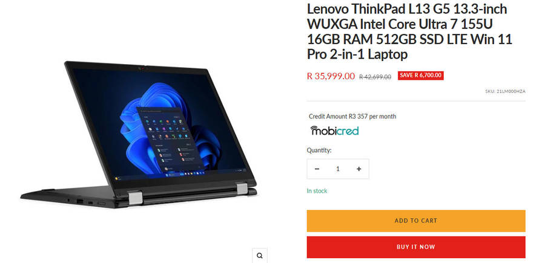Select the SKU 21LM000HZA text
Image resolution: width=545 pixels, height=263 pixels.
tap(506, 92)
